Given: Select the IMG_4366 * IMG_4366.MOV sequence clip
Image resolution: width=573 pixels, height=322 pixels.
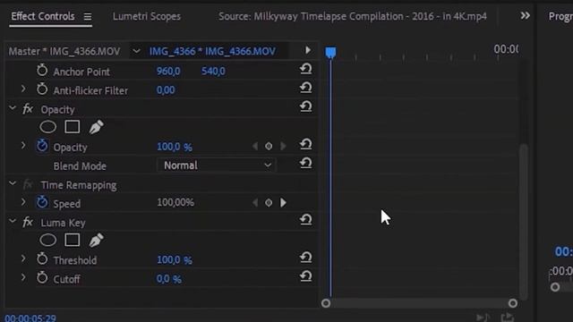Looking at the screenshot, I should pyautogui.click(x=212, y=51).
